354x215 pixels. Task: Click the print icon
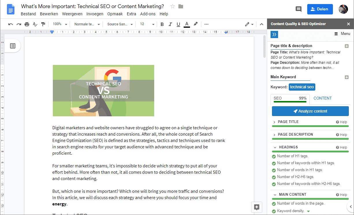pos(27,24)
